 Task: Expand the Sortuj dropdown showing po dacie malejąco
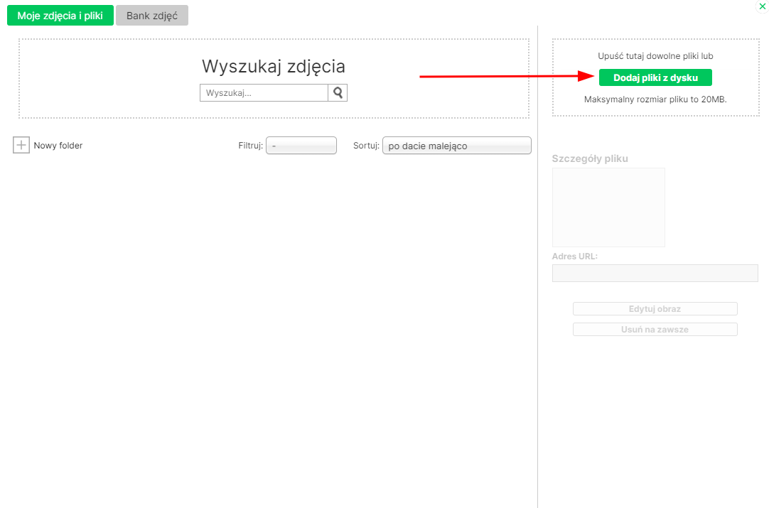tap(456, 146)
